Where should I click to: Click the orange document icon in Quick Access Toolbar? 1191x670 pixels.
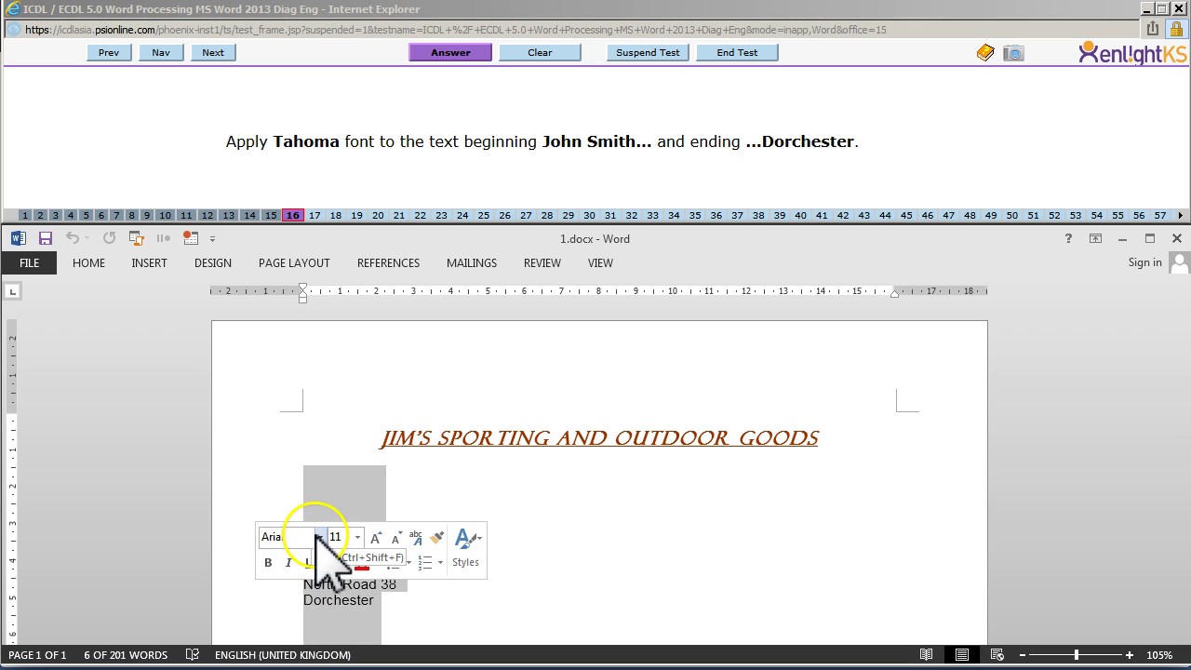point(137,238)
